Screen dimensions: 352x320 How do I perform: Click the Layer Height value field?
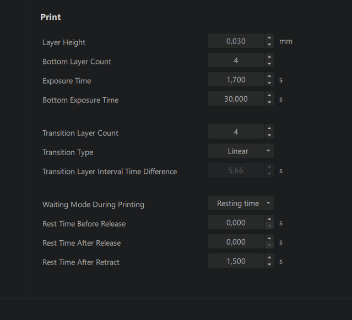(x=236, y=41)
